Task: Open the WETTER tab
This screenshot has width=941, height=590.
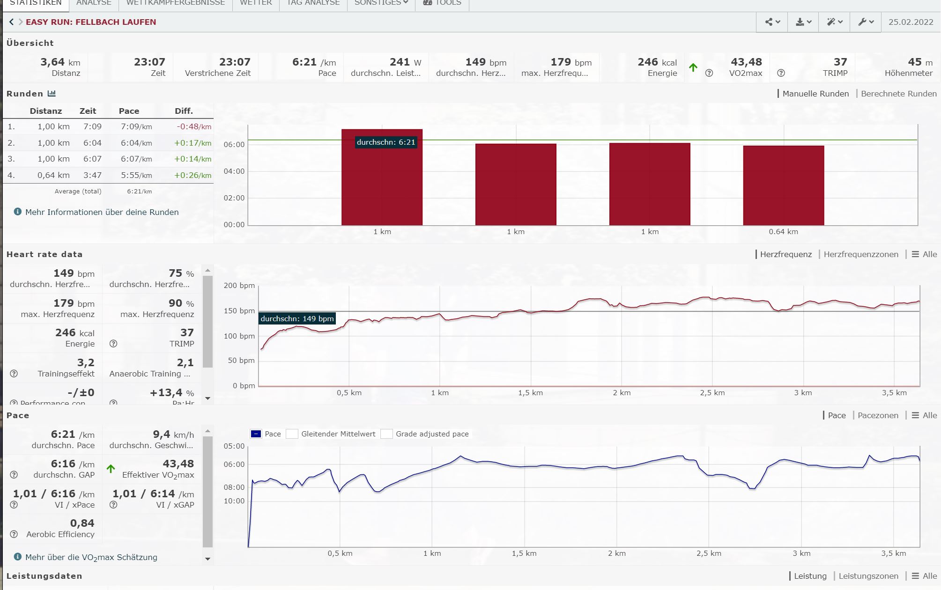Action: tap(256, 3)
